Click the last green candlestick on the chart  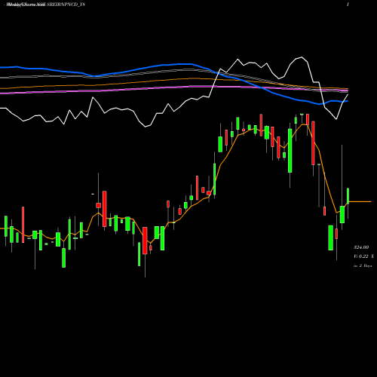(348, 195)
